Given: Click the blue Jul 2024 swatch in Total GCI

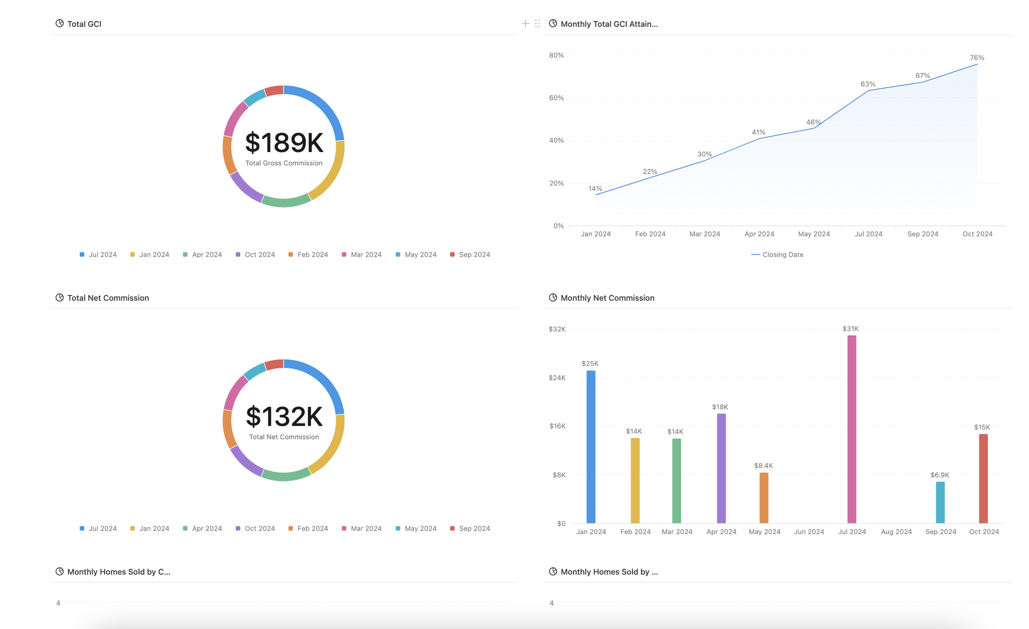Looking at the screenshot, I should (x=82, y=254).
